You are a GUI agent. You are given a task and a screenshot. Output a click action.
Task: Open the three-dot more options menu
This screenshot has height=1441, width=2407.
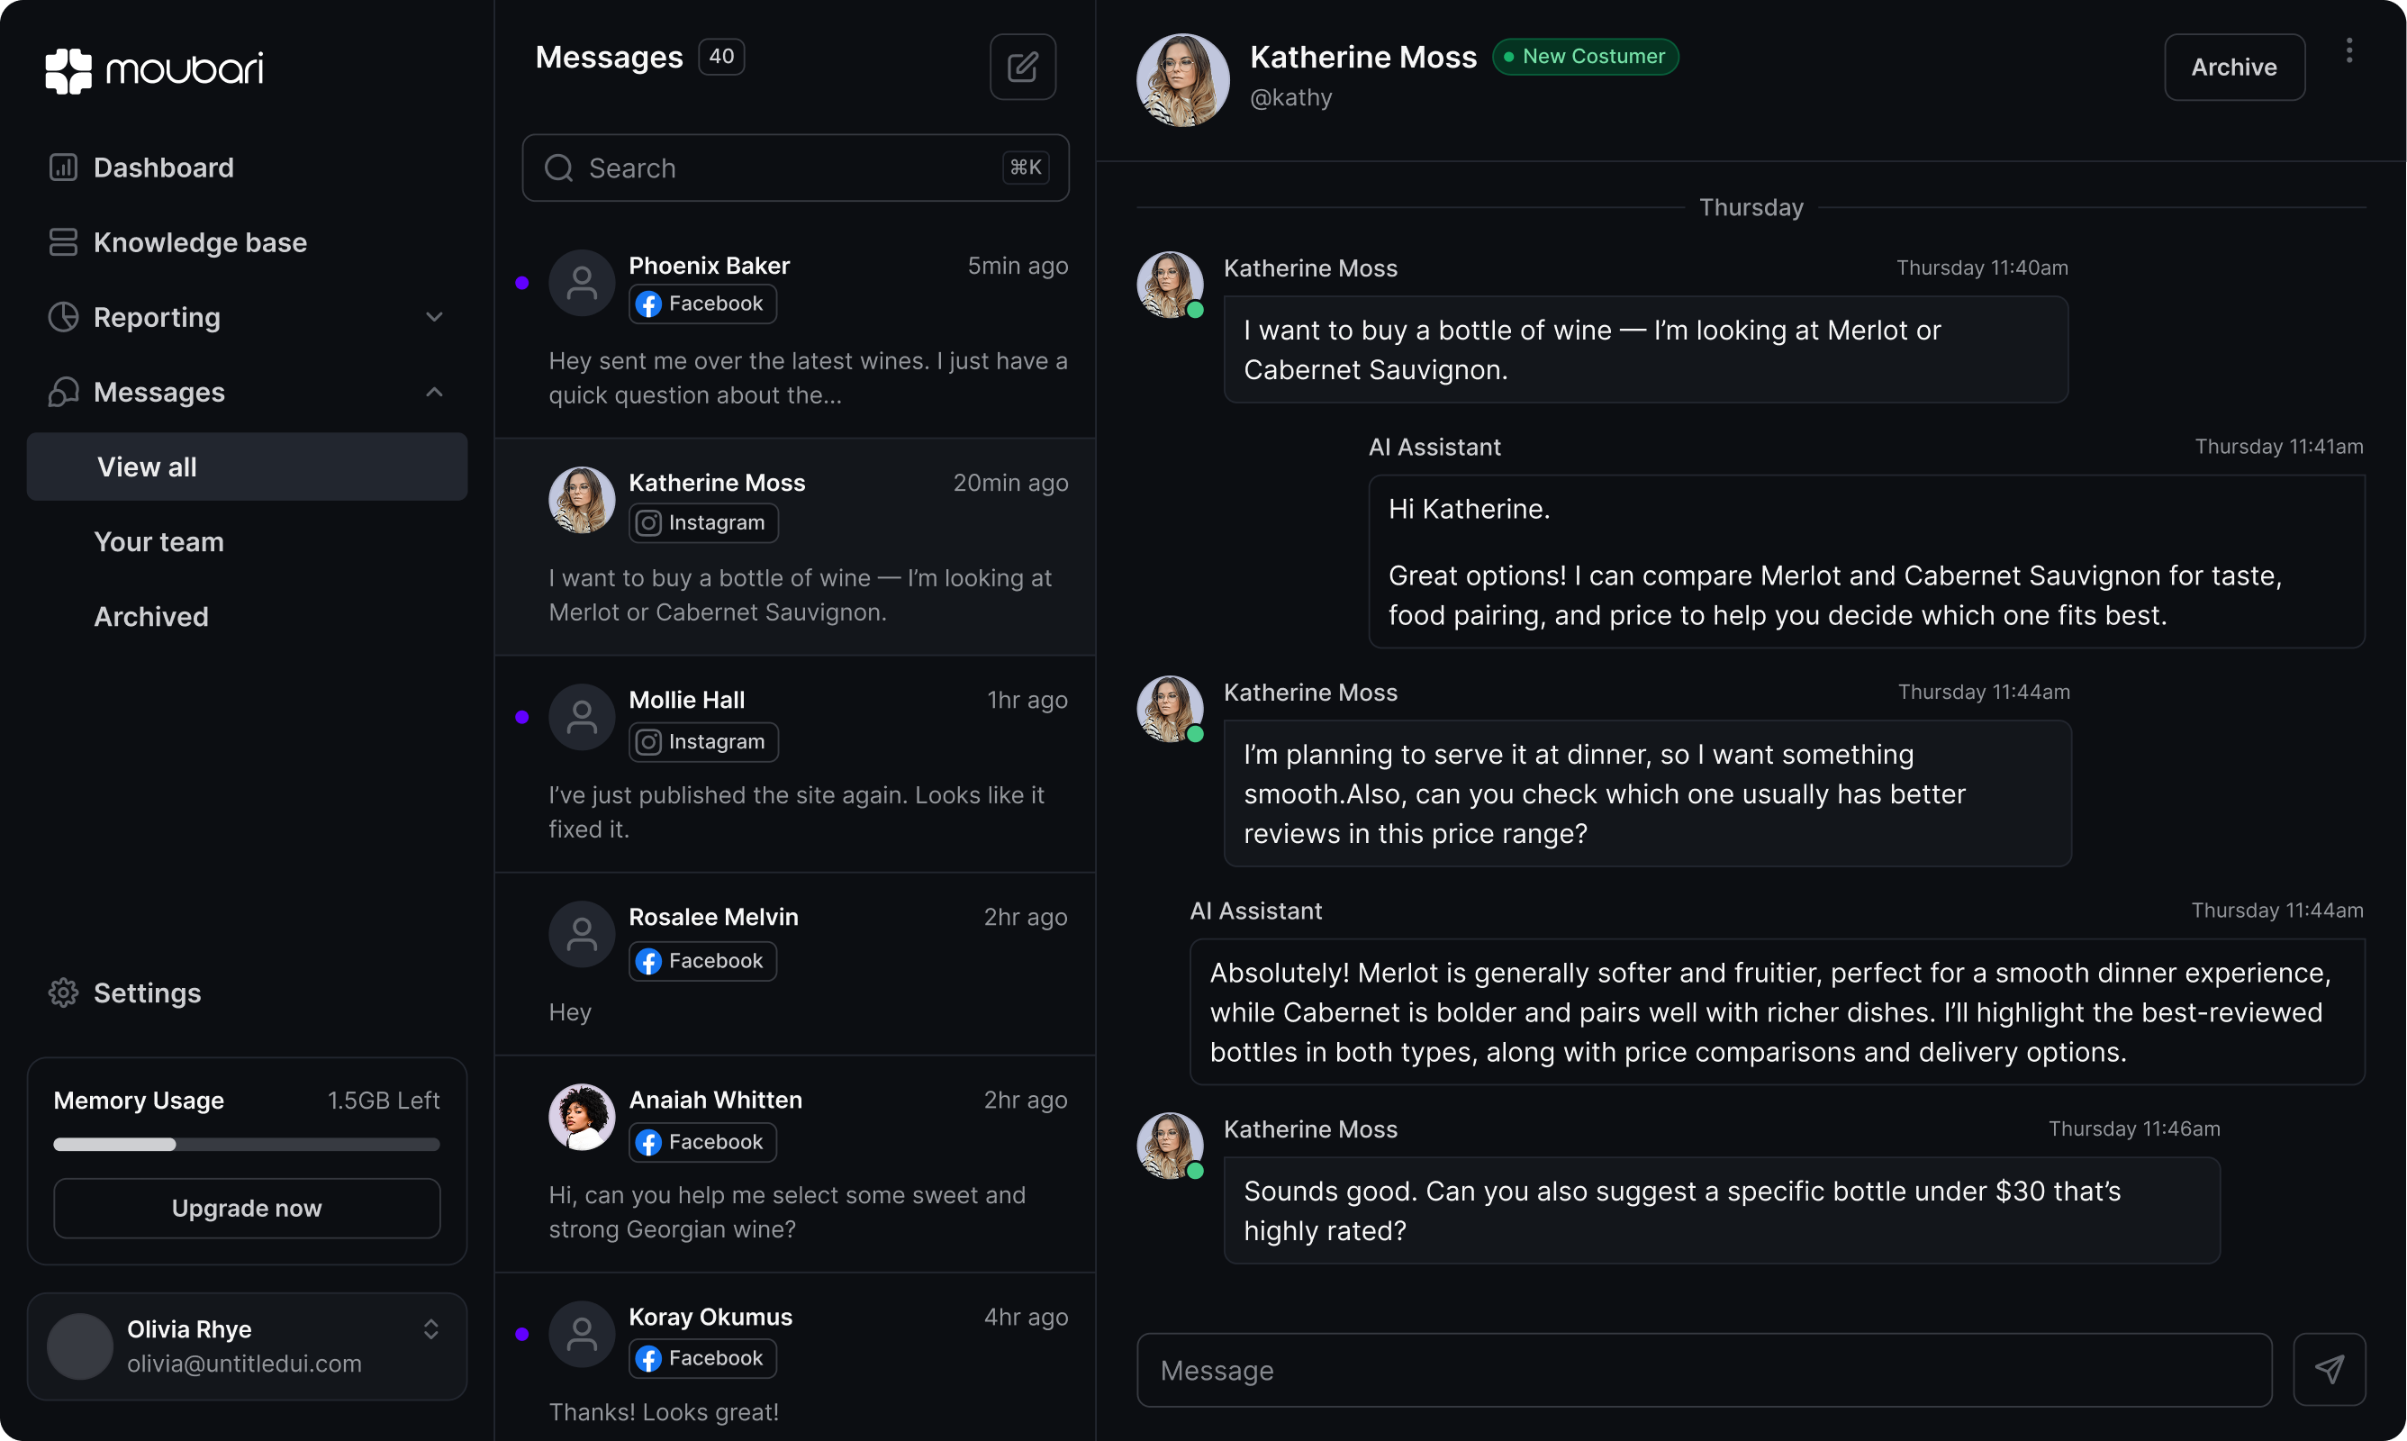[2348, 50]
